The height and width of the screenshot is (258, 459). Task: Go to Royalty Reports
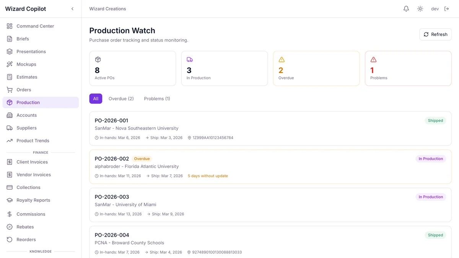(41, 200)
